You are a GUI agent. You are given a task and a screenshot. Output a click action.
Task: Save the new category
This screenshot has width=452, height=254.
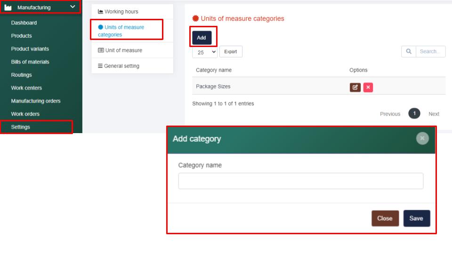416,218
